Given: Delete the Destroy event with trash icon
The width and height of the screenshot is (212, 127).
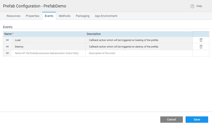Looking at the screenshot, I should [201, 47].
